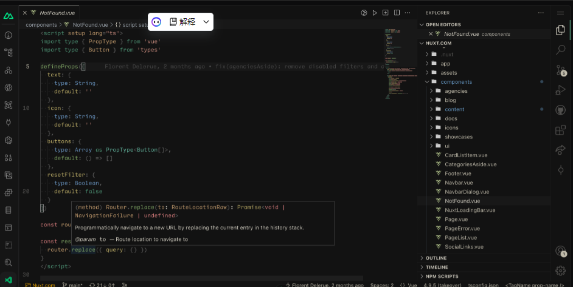Screen dimensions: 573x287
Task: Close NotFound.vue in Open Editors list
Action: [431, 34]
